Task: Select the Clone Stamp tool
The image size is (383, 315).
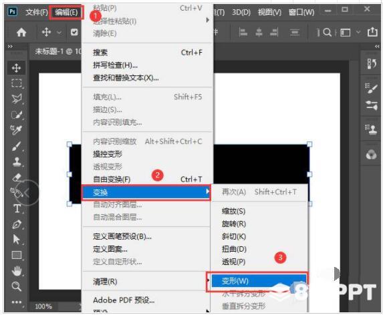Action: (x=16, y=161)
